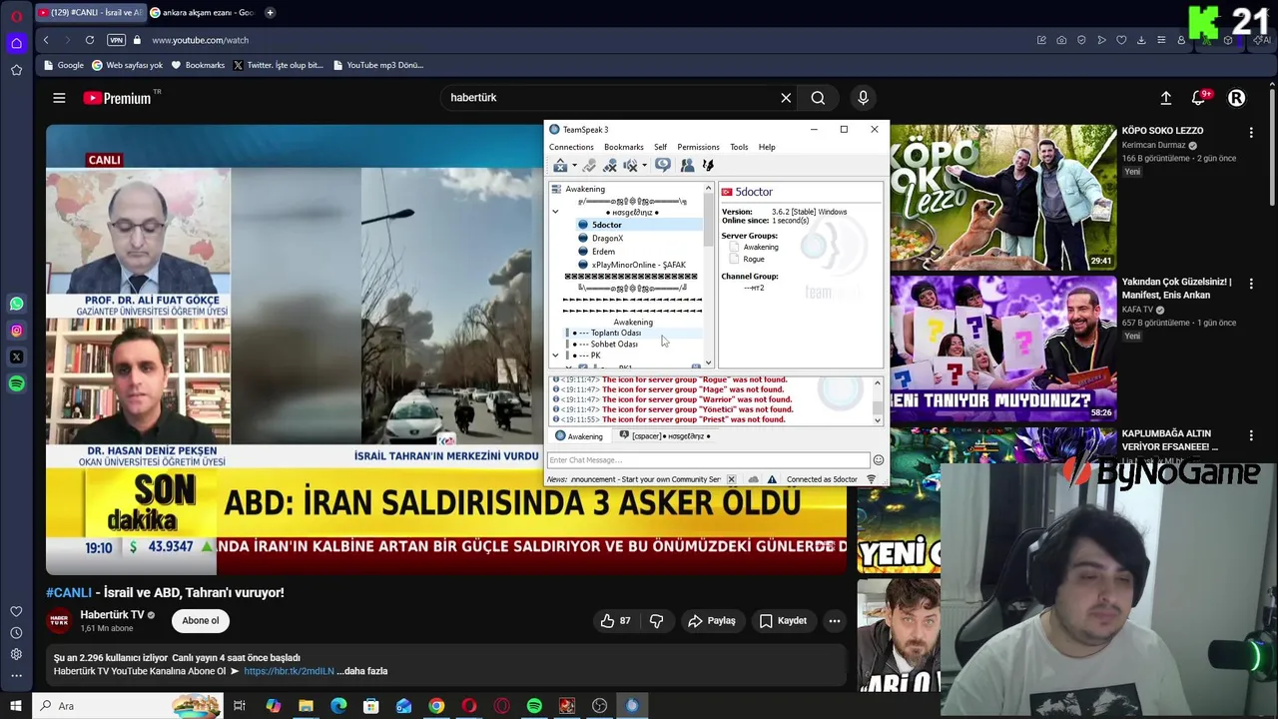Click YouTube create upload icon
1278x719 pixels.
coord(1165,98)
